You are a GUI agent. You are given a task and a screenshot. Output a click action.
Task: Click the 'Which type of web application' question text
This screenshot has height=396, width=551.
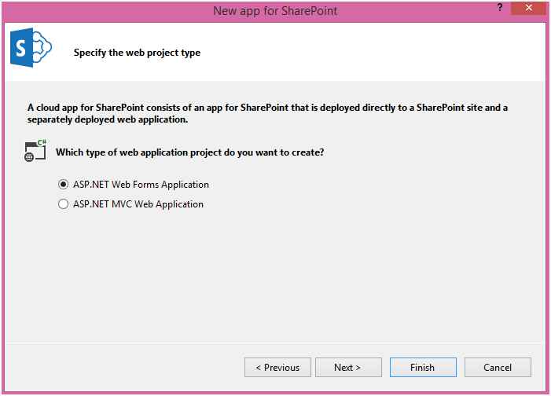coord(189,152)
